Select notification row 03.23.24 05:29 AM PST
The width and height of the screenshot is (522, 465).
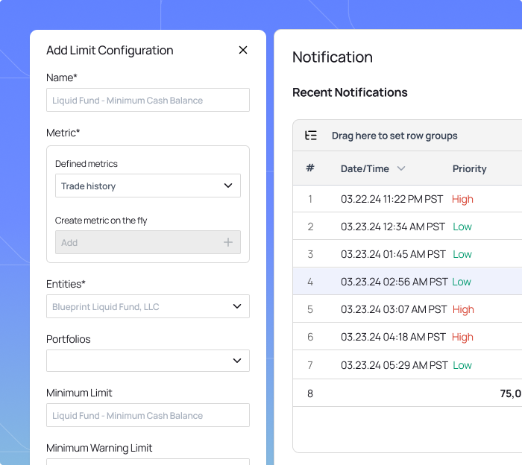coord(407,365)
